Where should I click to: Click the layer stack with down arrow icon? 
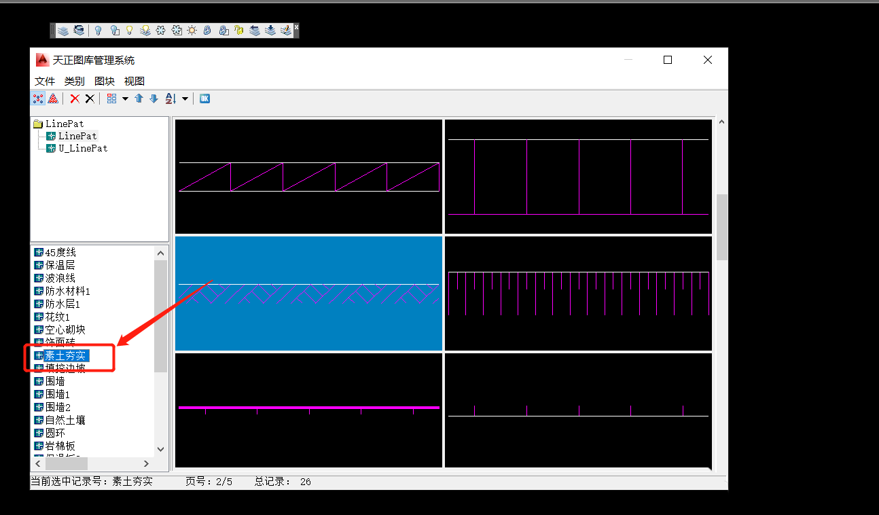(x=270, y=31)
